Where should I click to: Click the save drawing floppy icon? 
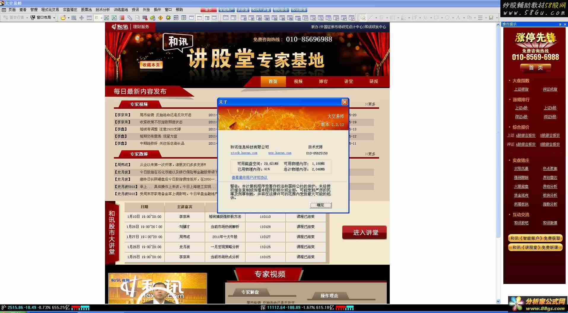pos(492,18)
